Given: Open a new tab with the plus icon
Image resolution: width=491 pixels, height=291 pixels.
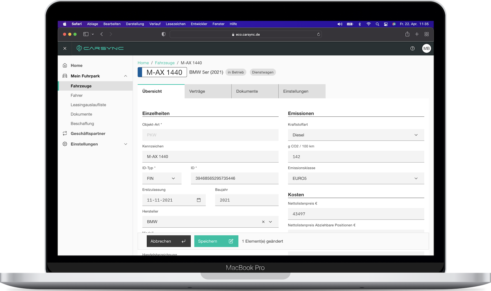Looking at the screenshot, I should click(417, 34).
